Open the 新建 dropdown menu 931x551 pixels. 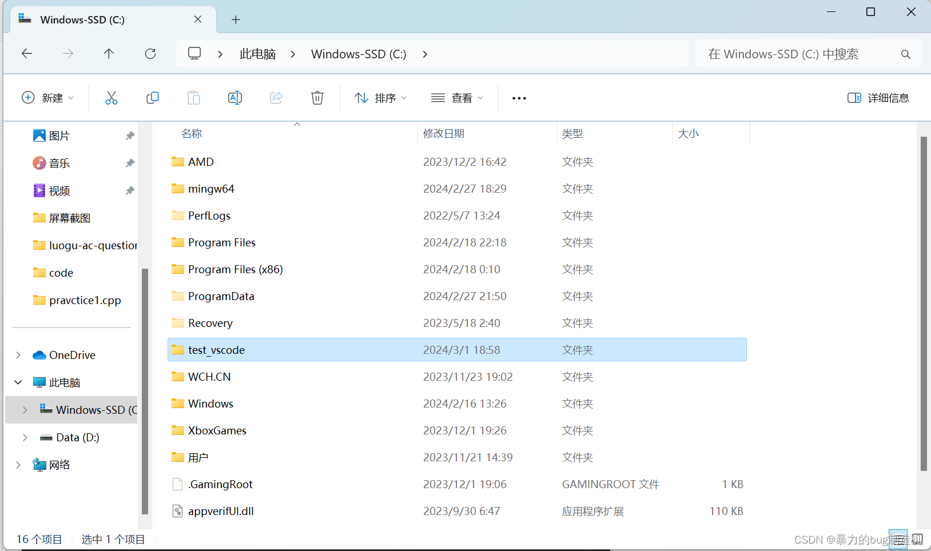coord(48,98)
